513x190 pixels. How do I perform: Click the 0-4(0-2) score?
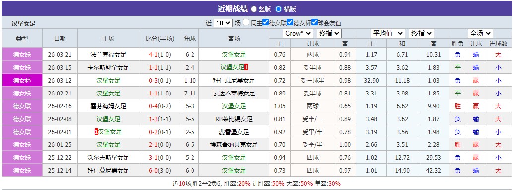160,106
